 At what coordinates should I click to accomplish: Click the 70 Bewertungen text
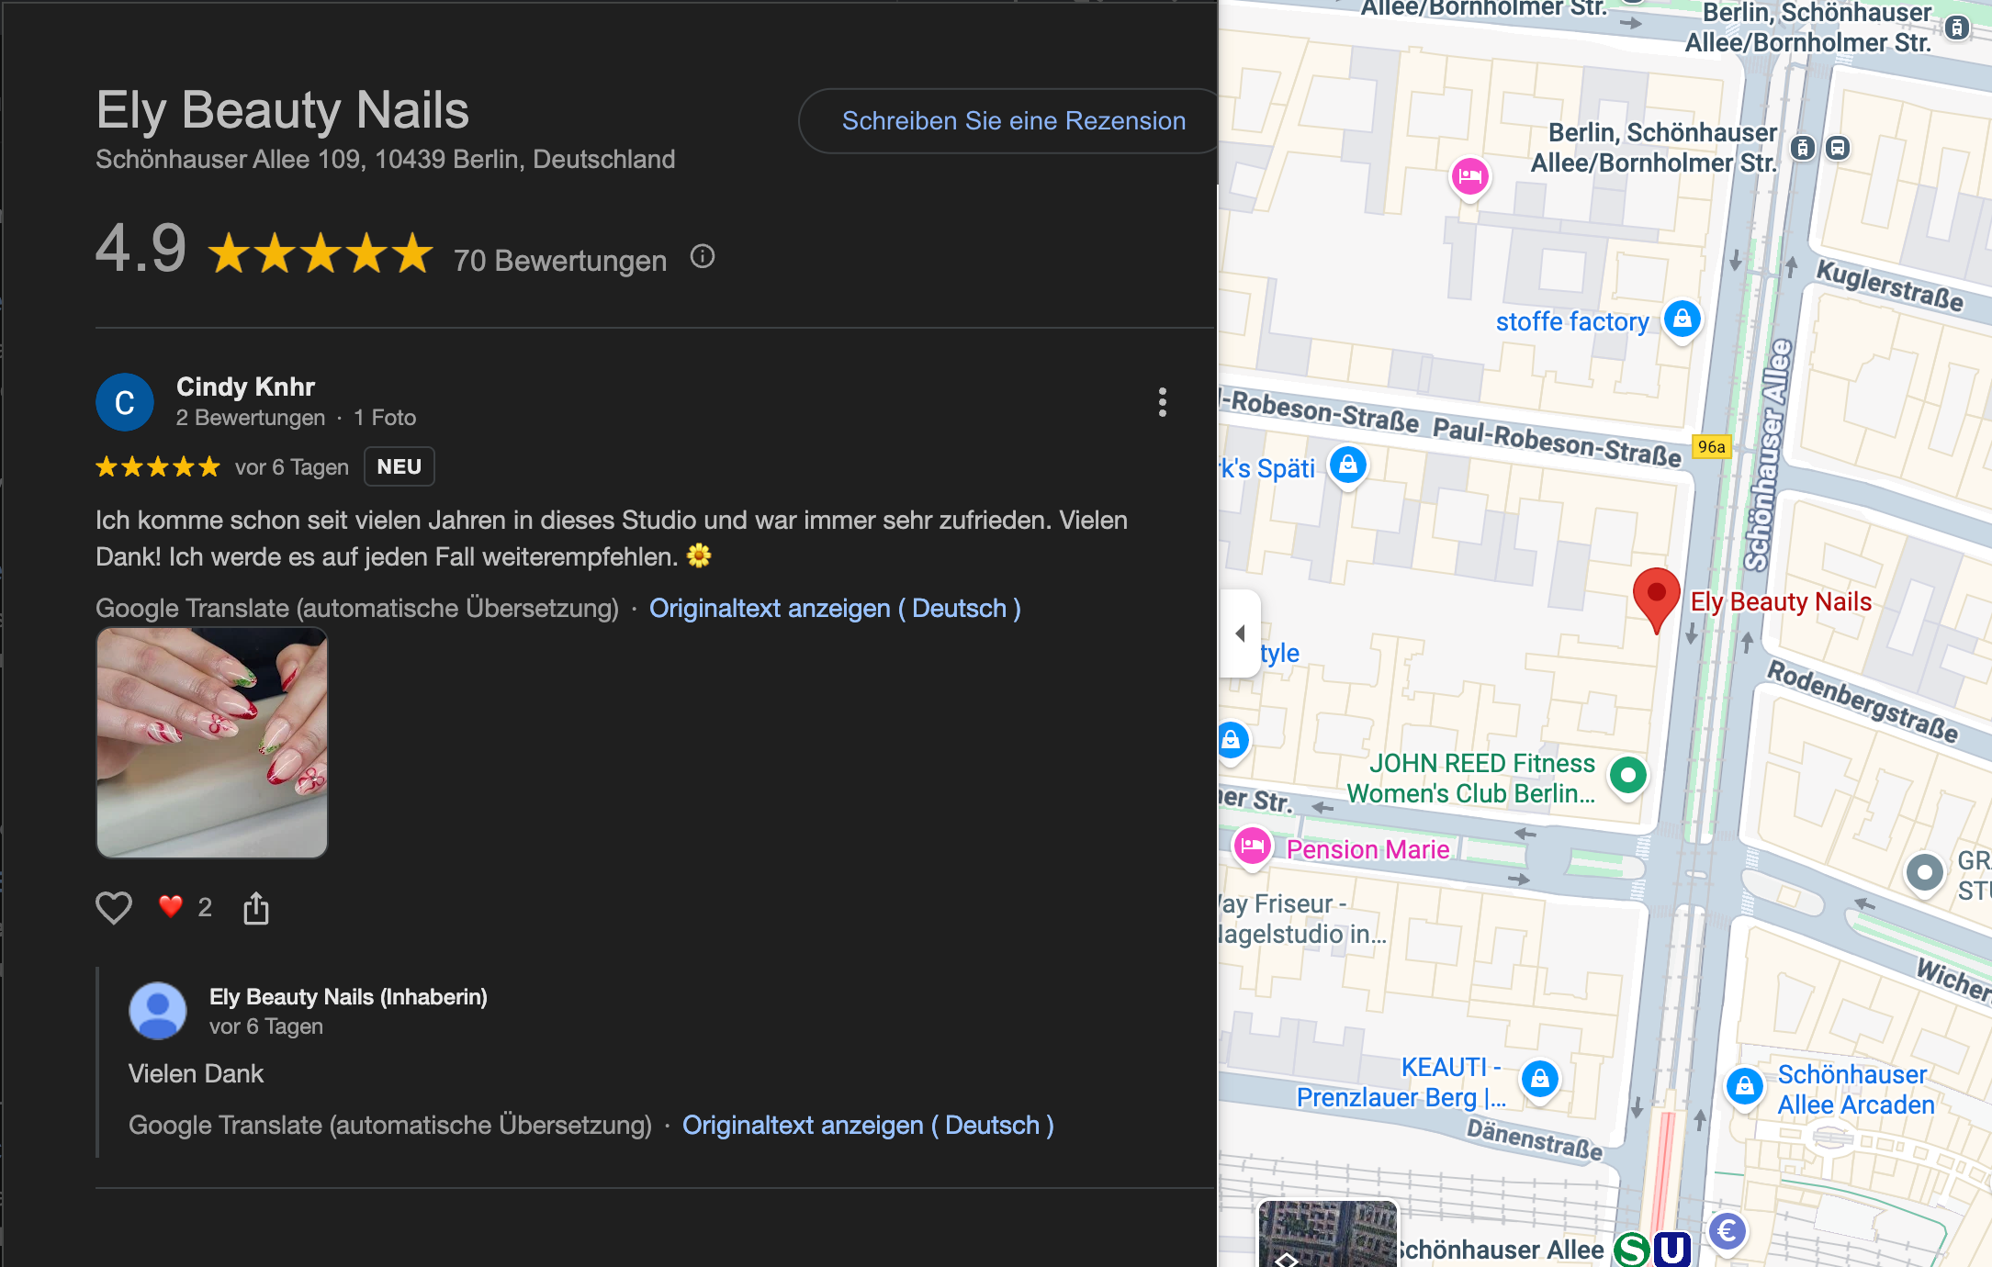559,261
